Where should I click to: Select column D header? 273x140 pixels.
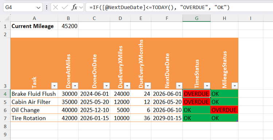pos(120,18)
